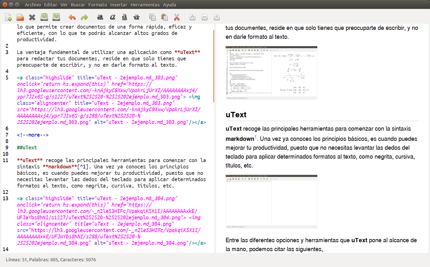430x267 pixels.
Task: Save the document using the toolbar icon
Action: (x=44, y=17)
